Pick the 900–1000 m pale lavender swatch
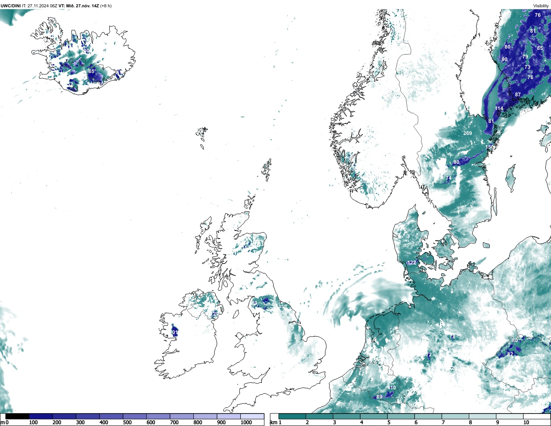 click(229, 416)
